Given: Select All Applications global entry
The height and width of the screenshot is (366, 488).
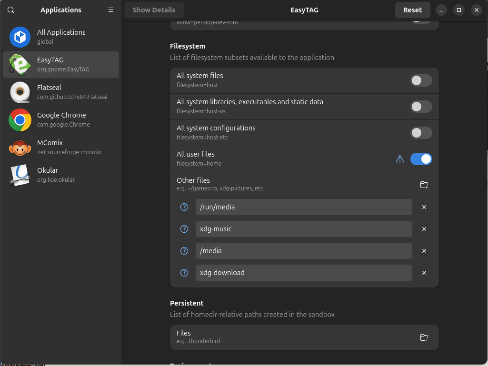Looking at the screenshot, I should [x=61, y=37].
